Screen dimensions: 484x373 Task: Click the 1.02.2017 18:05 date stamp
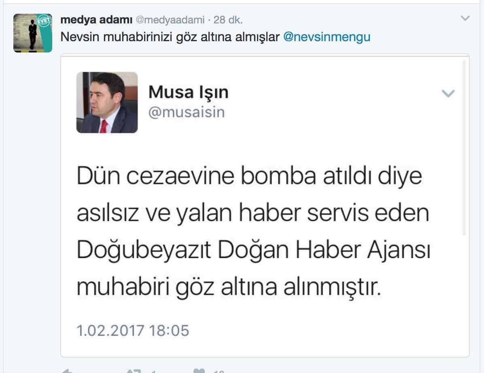(133, 331)
